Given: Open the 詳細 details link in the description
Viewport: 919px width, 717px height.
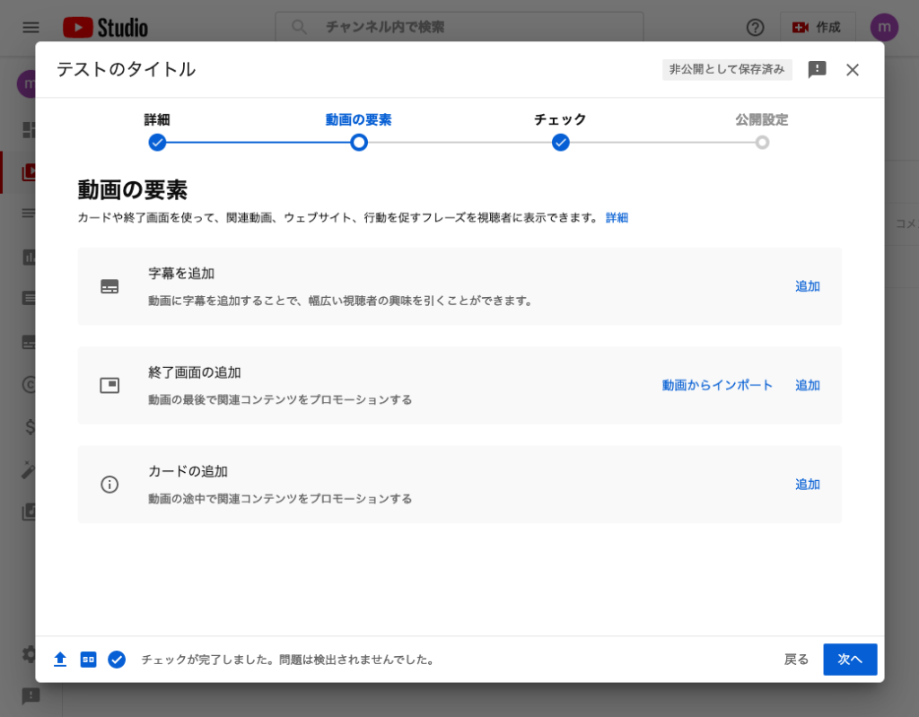Looking at the screenshot, I should click(x=617, y=218).
